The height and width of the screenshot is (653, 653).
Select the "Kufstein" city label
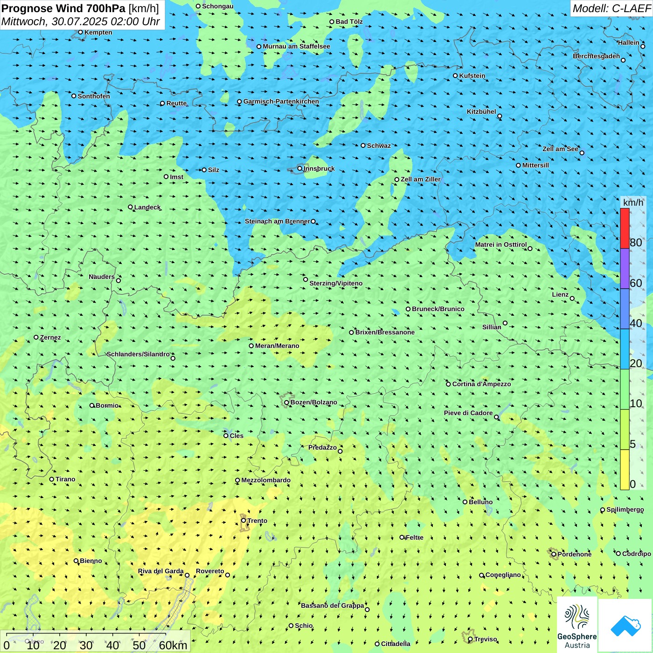[x=472, y=76]
